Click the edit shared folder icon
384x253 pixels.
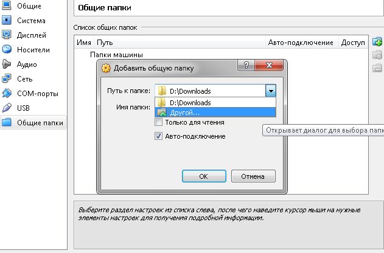click(377, 55)
